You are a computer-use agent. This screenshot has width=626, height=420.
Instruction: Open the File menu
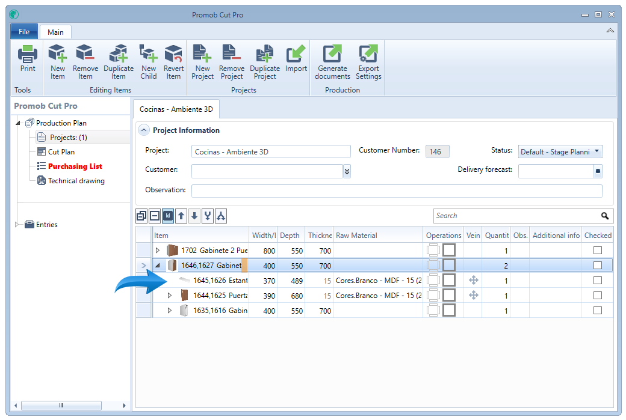pyautogui.click(x=24, y=31)
